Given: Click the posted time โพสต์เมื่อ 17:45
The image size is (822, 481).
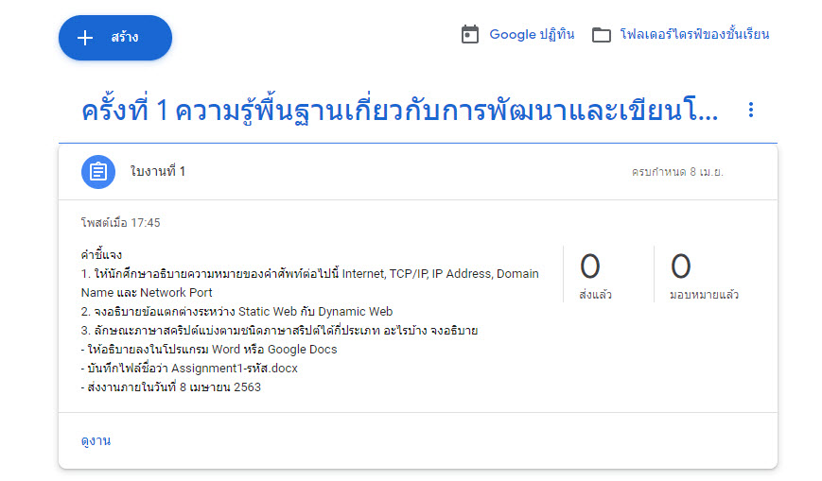Looking at the screenshot, I should [x=120, y=223].
